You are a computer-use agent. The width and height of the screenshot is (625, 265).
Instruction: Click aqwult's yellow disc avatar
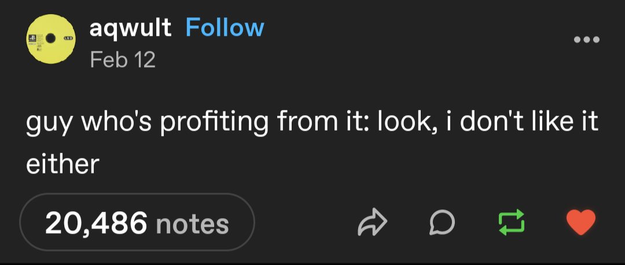click(51, 40)
